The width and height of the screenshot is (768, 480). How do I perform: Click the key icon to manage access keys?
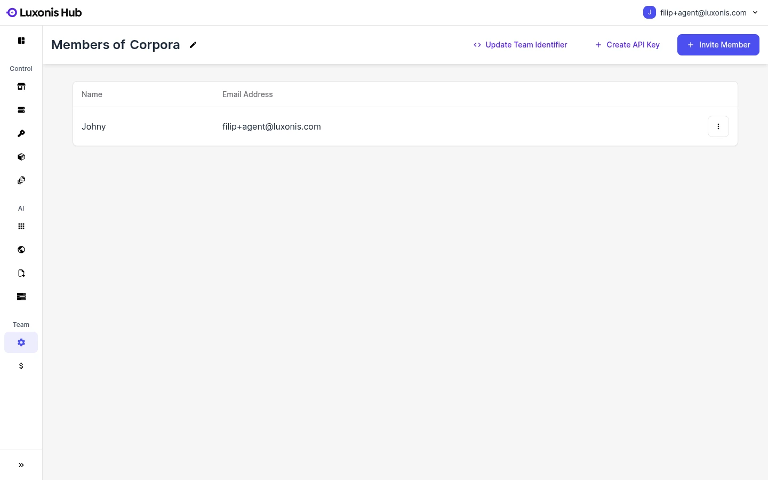[21, 133]
